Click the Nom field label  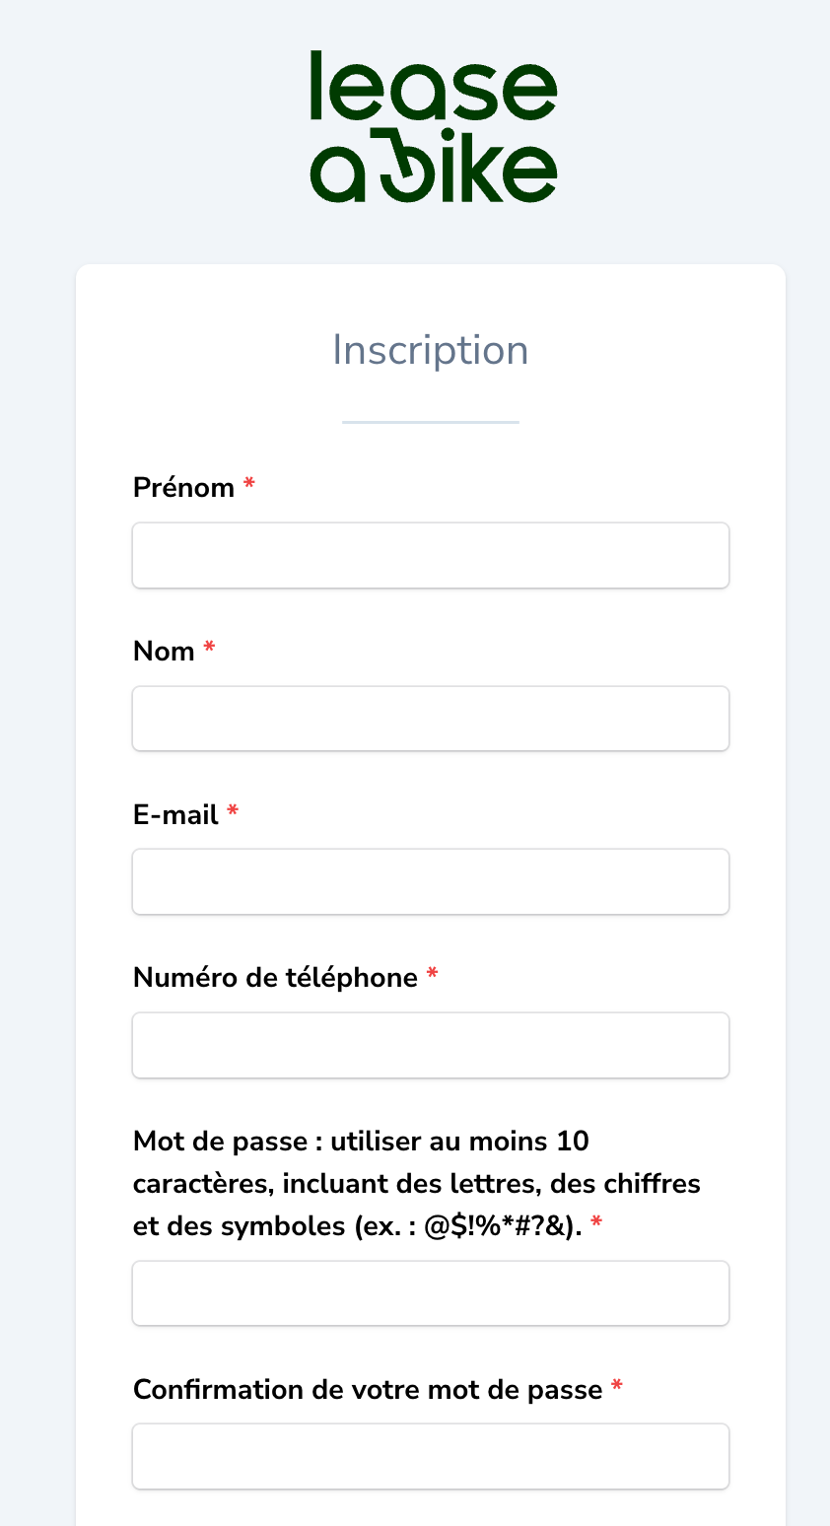pos(164,652)
